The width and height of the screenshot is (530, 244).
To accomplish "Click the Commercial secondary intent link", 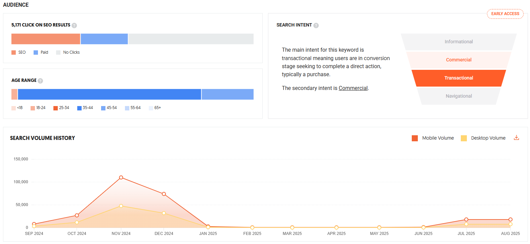I will click(x=353, y=88).
